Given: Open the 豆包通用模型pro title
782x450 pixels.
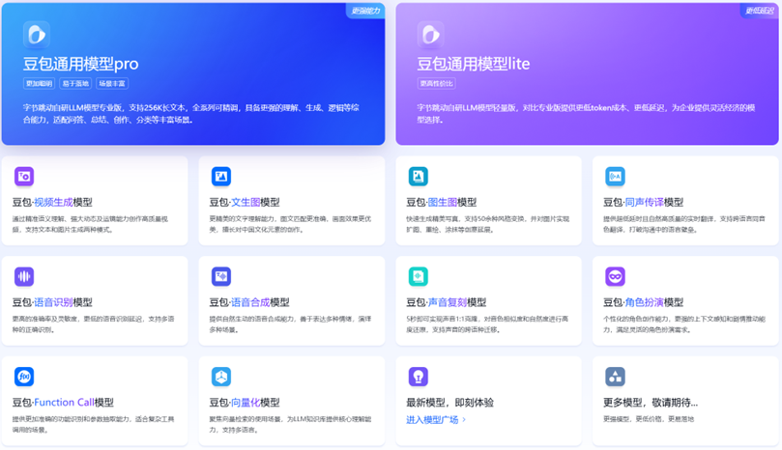Looking at the screenshot, I should 81,65.
